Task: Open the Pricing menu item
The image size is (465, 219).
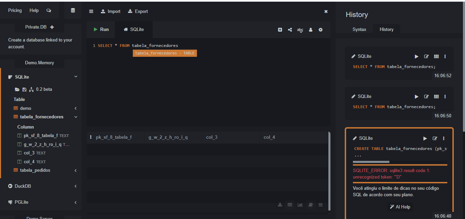Action: 15,11
